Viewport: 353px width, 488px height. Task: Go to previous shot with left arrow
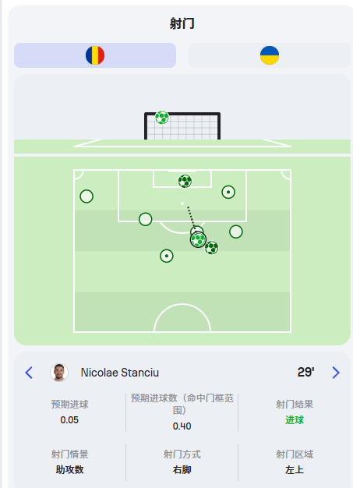point(29,373)
